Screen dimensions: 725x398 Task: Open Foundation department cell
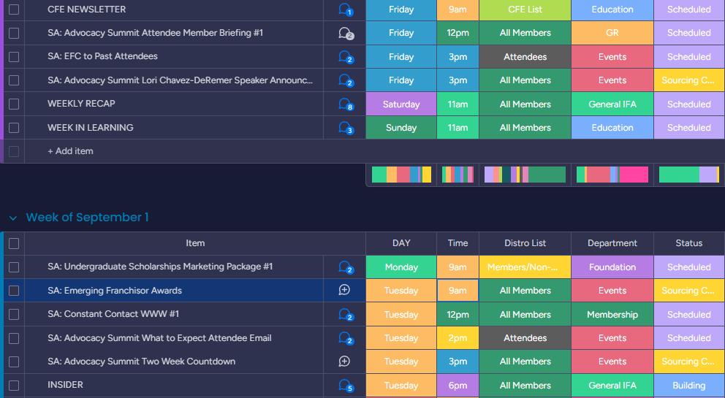(x=612, y=267)
